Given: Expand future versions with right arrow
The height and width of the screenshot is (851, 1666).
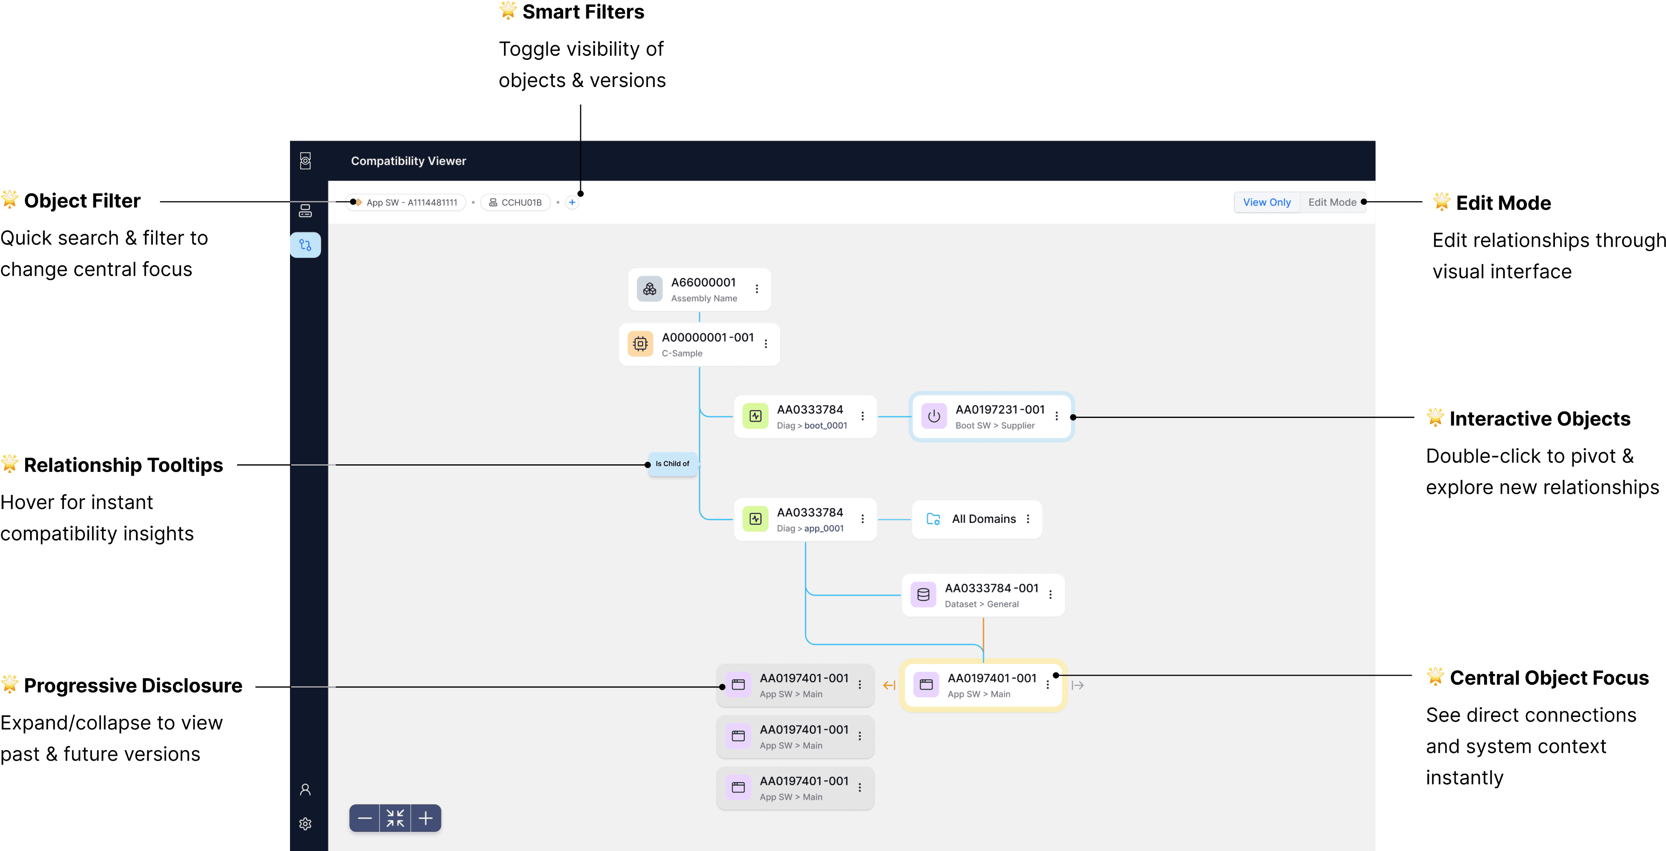Looking at the screenshot, I should tap(1077, 686).
